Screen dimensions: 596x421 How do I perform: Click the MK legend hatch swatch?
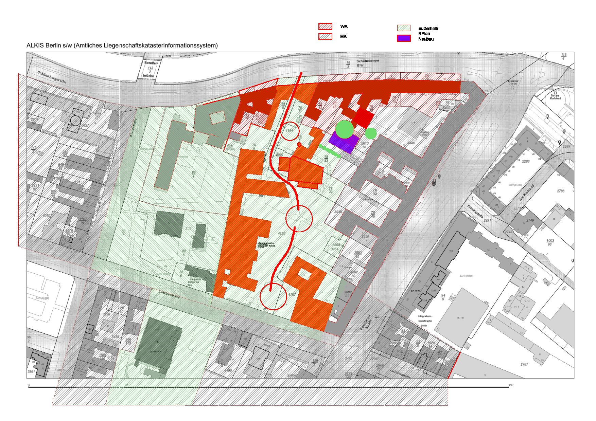coord(325,36)
